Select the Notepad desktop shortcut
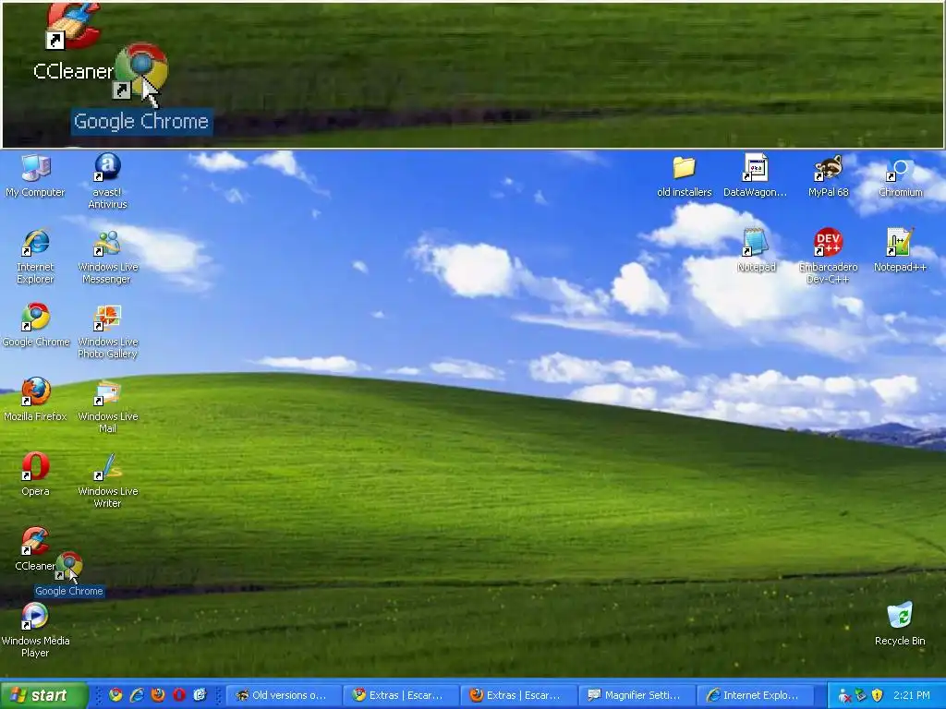946x709 pixels. point(756,250)
